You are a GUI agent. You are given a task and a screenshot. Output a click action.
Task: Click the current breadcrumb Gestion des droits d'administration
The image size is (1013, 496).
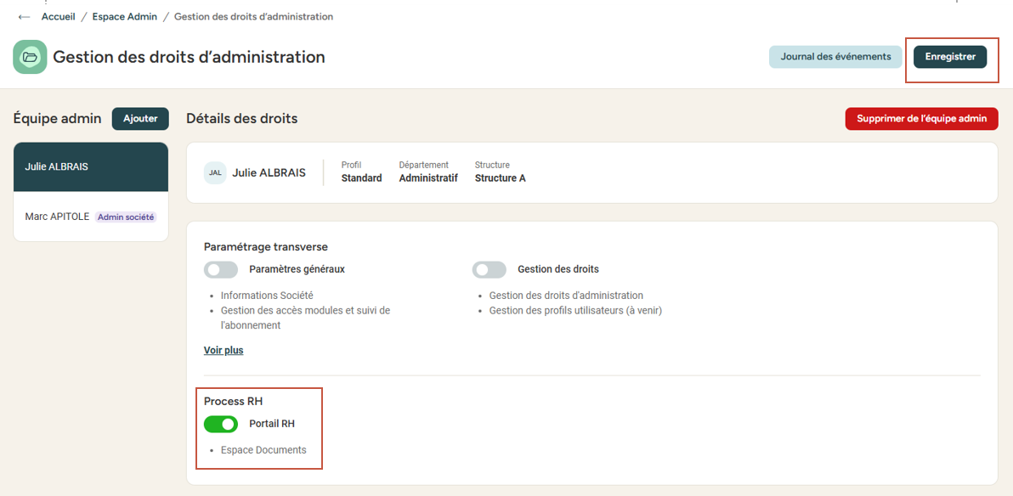tap(253, 17)
